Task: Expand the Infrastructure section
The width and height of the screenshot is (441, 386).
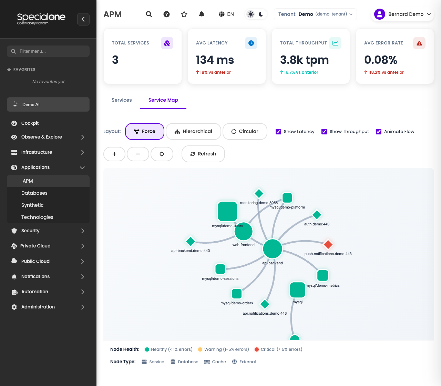Action: click(48, 152)
